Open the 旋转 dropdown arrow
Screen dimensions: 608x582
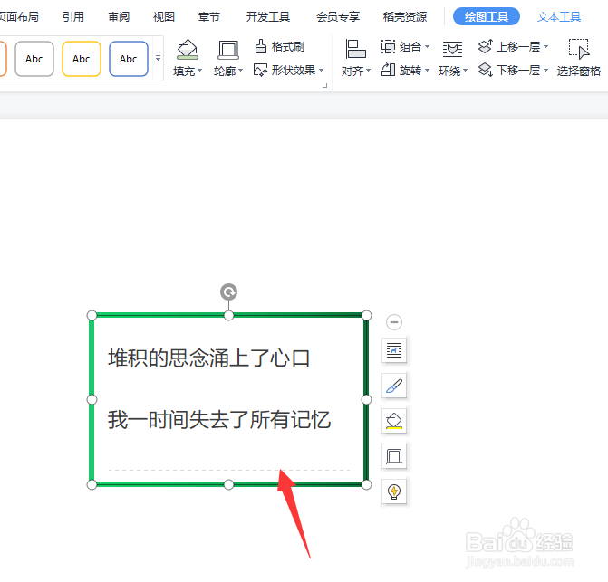point(427,71)
